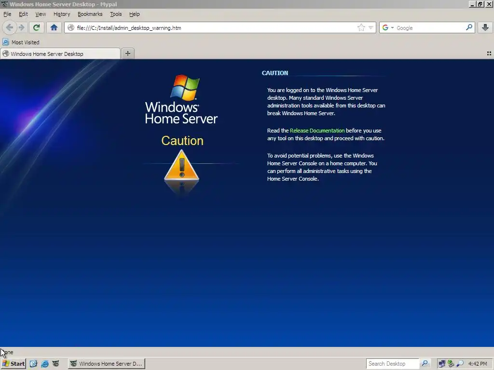494x370 pixels.
Task: Launch the first quick launch shortcut icon
Action: click(33, 363)
